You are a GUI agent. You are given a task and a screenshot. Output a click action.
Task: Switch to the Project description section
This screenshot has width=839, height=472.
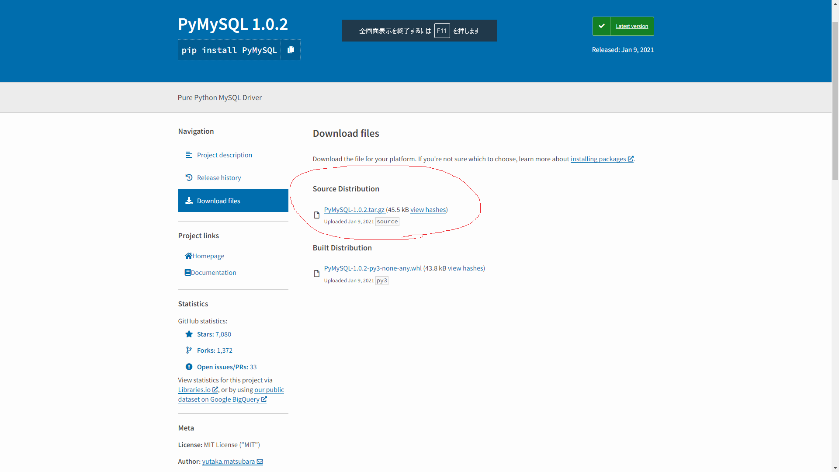click(x=224, y=155)
